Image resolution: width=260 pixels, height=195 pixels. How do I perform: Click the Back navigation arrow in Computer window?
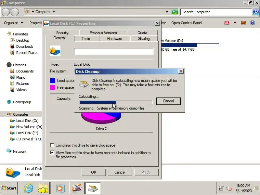pos(6,12)
